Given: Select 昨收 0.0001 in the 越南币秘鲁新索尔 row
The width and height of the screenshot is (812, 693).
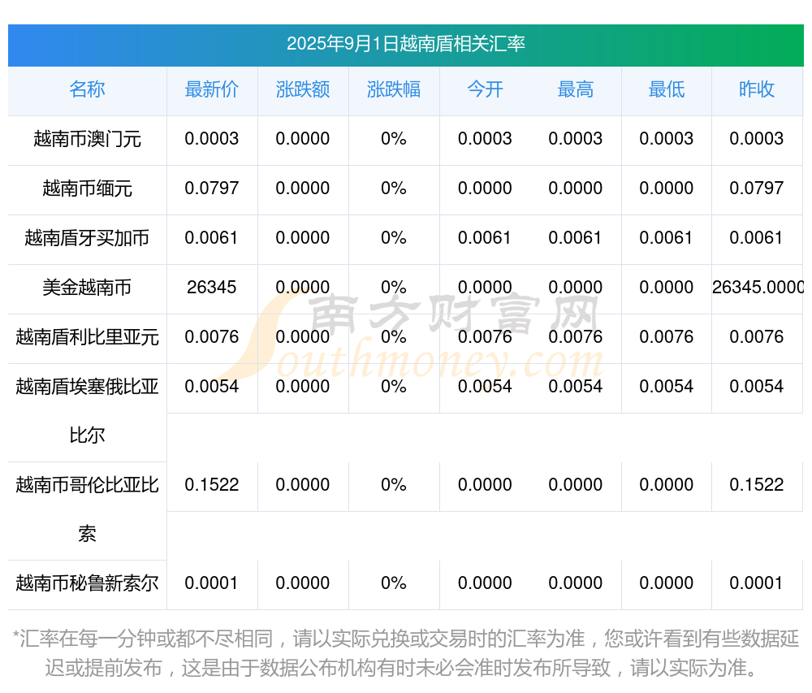Looking at the screenshot, I should (756, 583).
